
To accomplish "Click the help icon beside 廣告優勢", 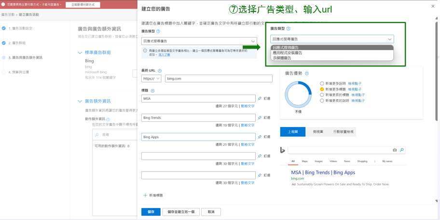I will [307, 74].
